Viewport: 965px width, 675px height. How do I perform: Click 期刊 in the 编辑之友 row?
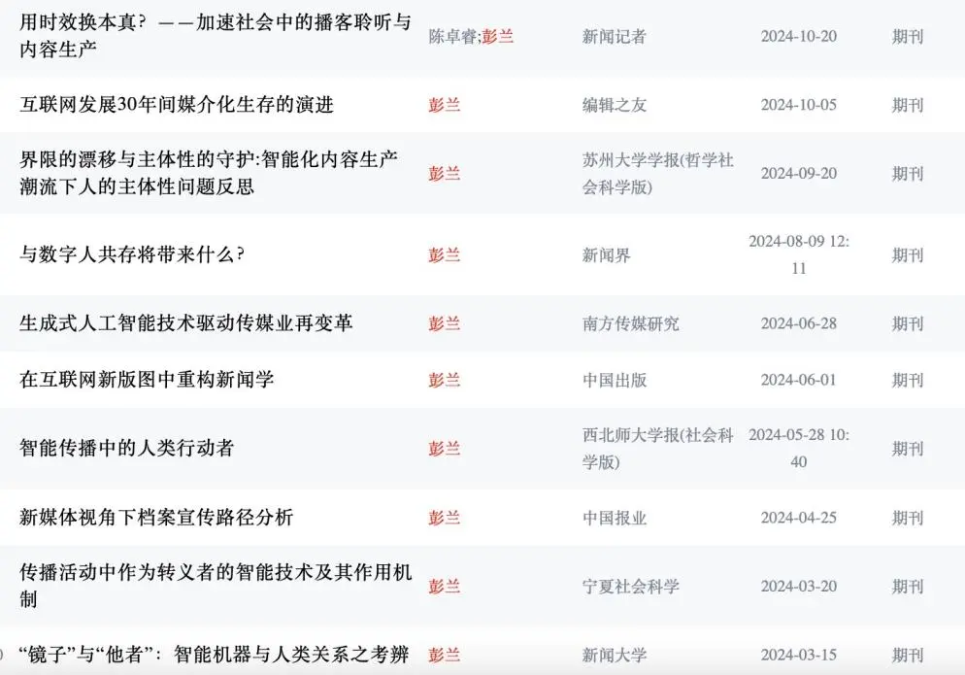pyautogui.click(x=908, y=105)
